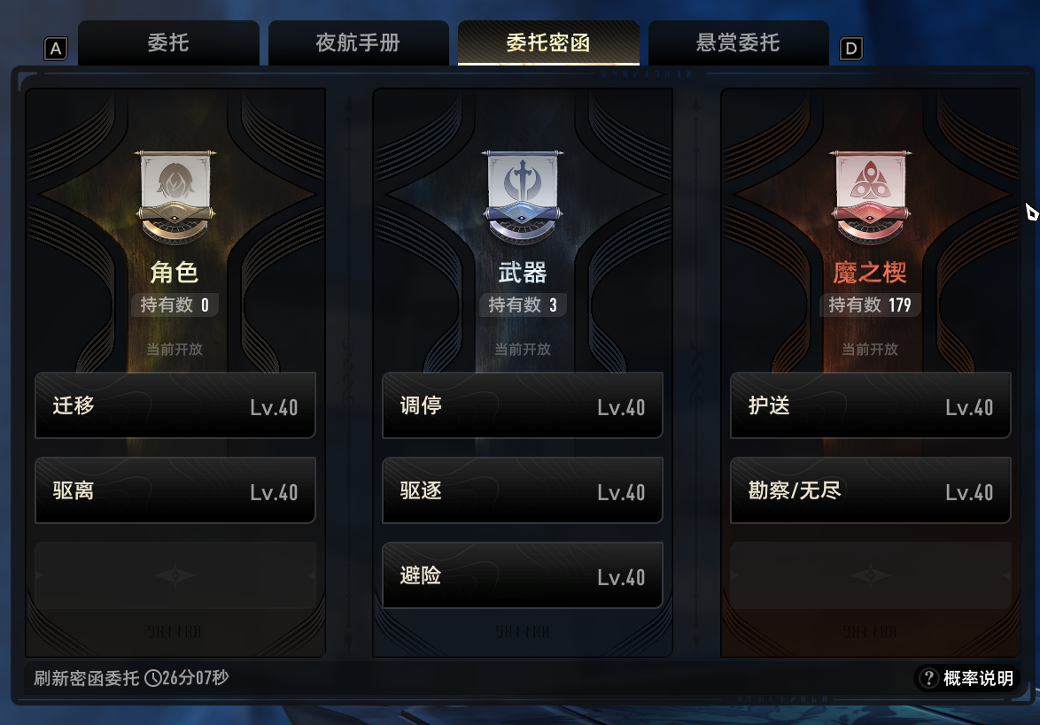This screenshot has width=1040, height=725.
Task: Select the 驱逐 Lv.40 commission
Action: tap(523, 490)
